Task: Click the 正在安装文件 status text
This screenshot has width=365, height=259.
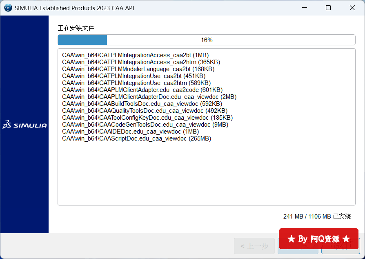Action: pos(78,28)
